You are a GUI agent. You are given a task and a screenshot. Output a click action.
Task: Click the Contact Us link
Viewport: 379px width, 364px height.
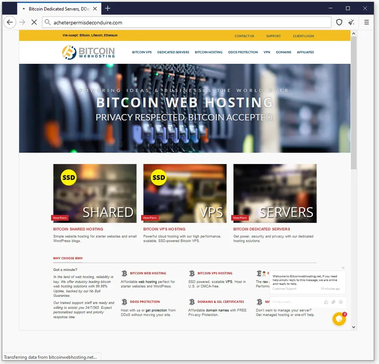point(244,36)
